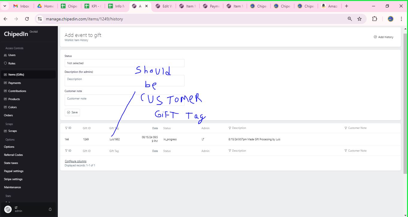
Task: Reload the page
Action: [27, 19]
